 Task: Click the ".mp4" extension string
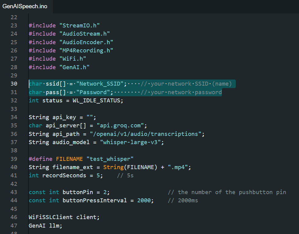[178, 167]
